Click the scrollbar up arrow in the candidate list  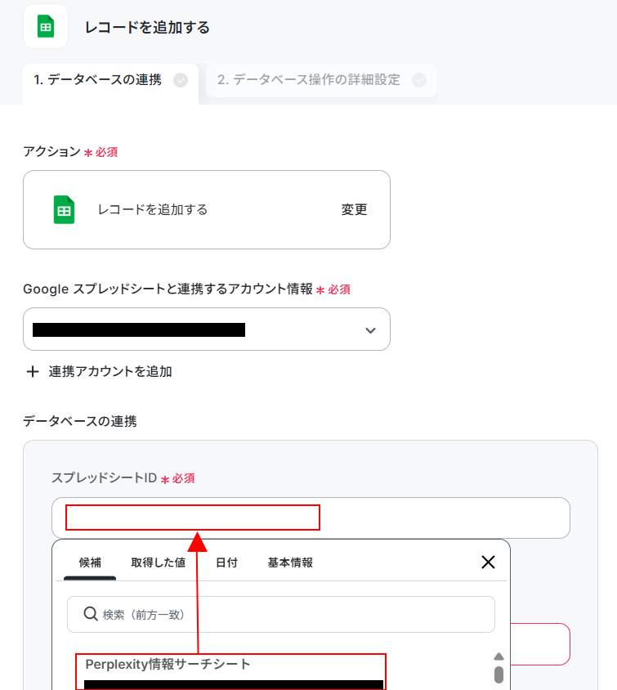pos(499,656)
